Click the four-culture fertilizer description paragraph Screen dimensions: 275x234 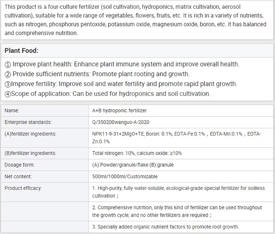135,20
